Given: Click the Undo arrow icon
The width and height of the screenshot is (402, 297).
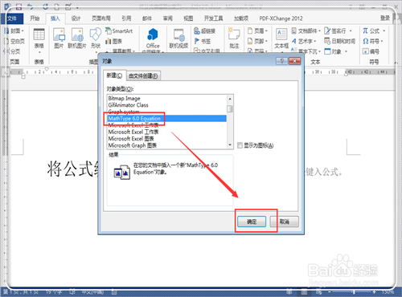Looking at the screenshot, I should 31,6.
